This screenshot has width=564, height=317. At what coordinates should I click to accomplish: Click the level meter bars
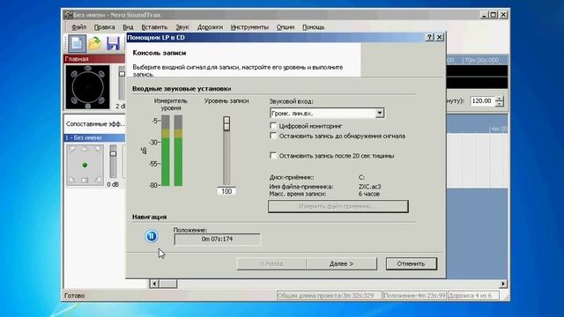(172, 151)
